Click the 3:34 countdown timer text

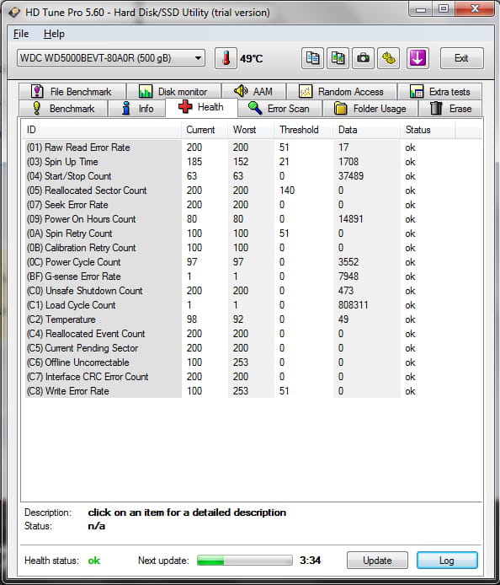tap(310, 561)
